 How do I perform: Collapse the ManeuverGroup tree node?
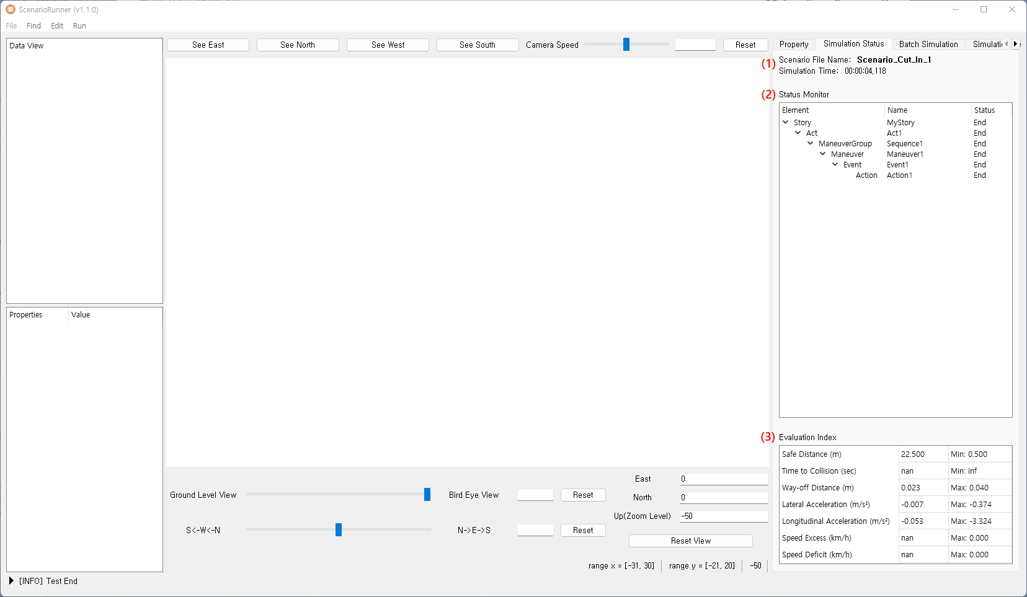[811, 144]
